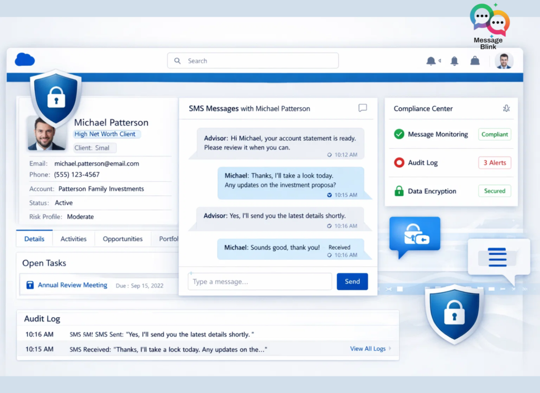The image size is (540, 393).
Task: Click the search magnifier icon
Action: tap(177, 61)
